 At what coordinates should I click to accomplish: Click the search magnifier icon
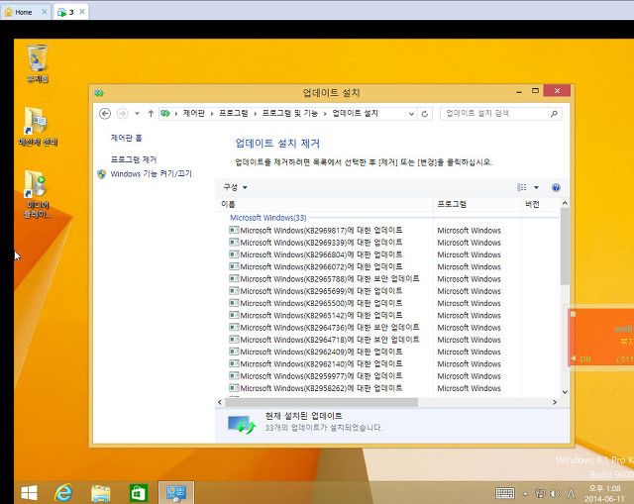coord(554,114)
